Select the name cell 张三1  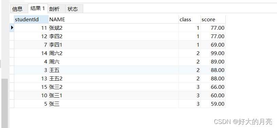[113, 95]
